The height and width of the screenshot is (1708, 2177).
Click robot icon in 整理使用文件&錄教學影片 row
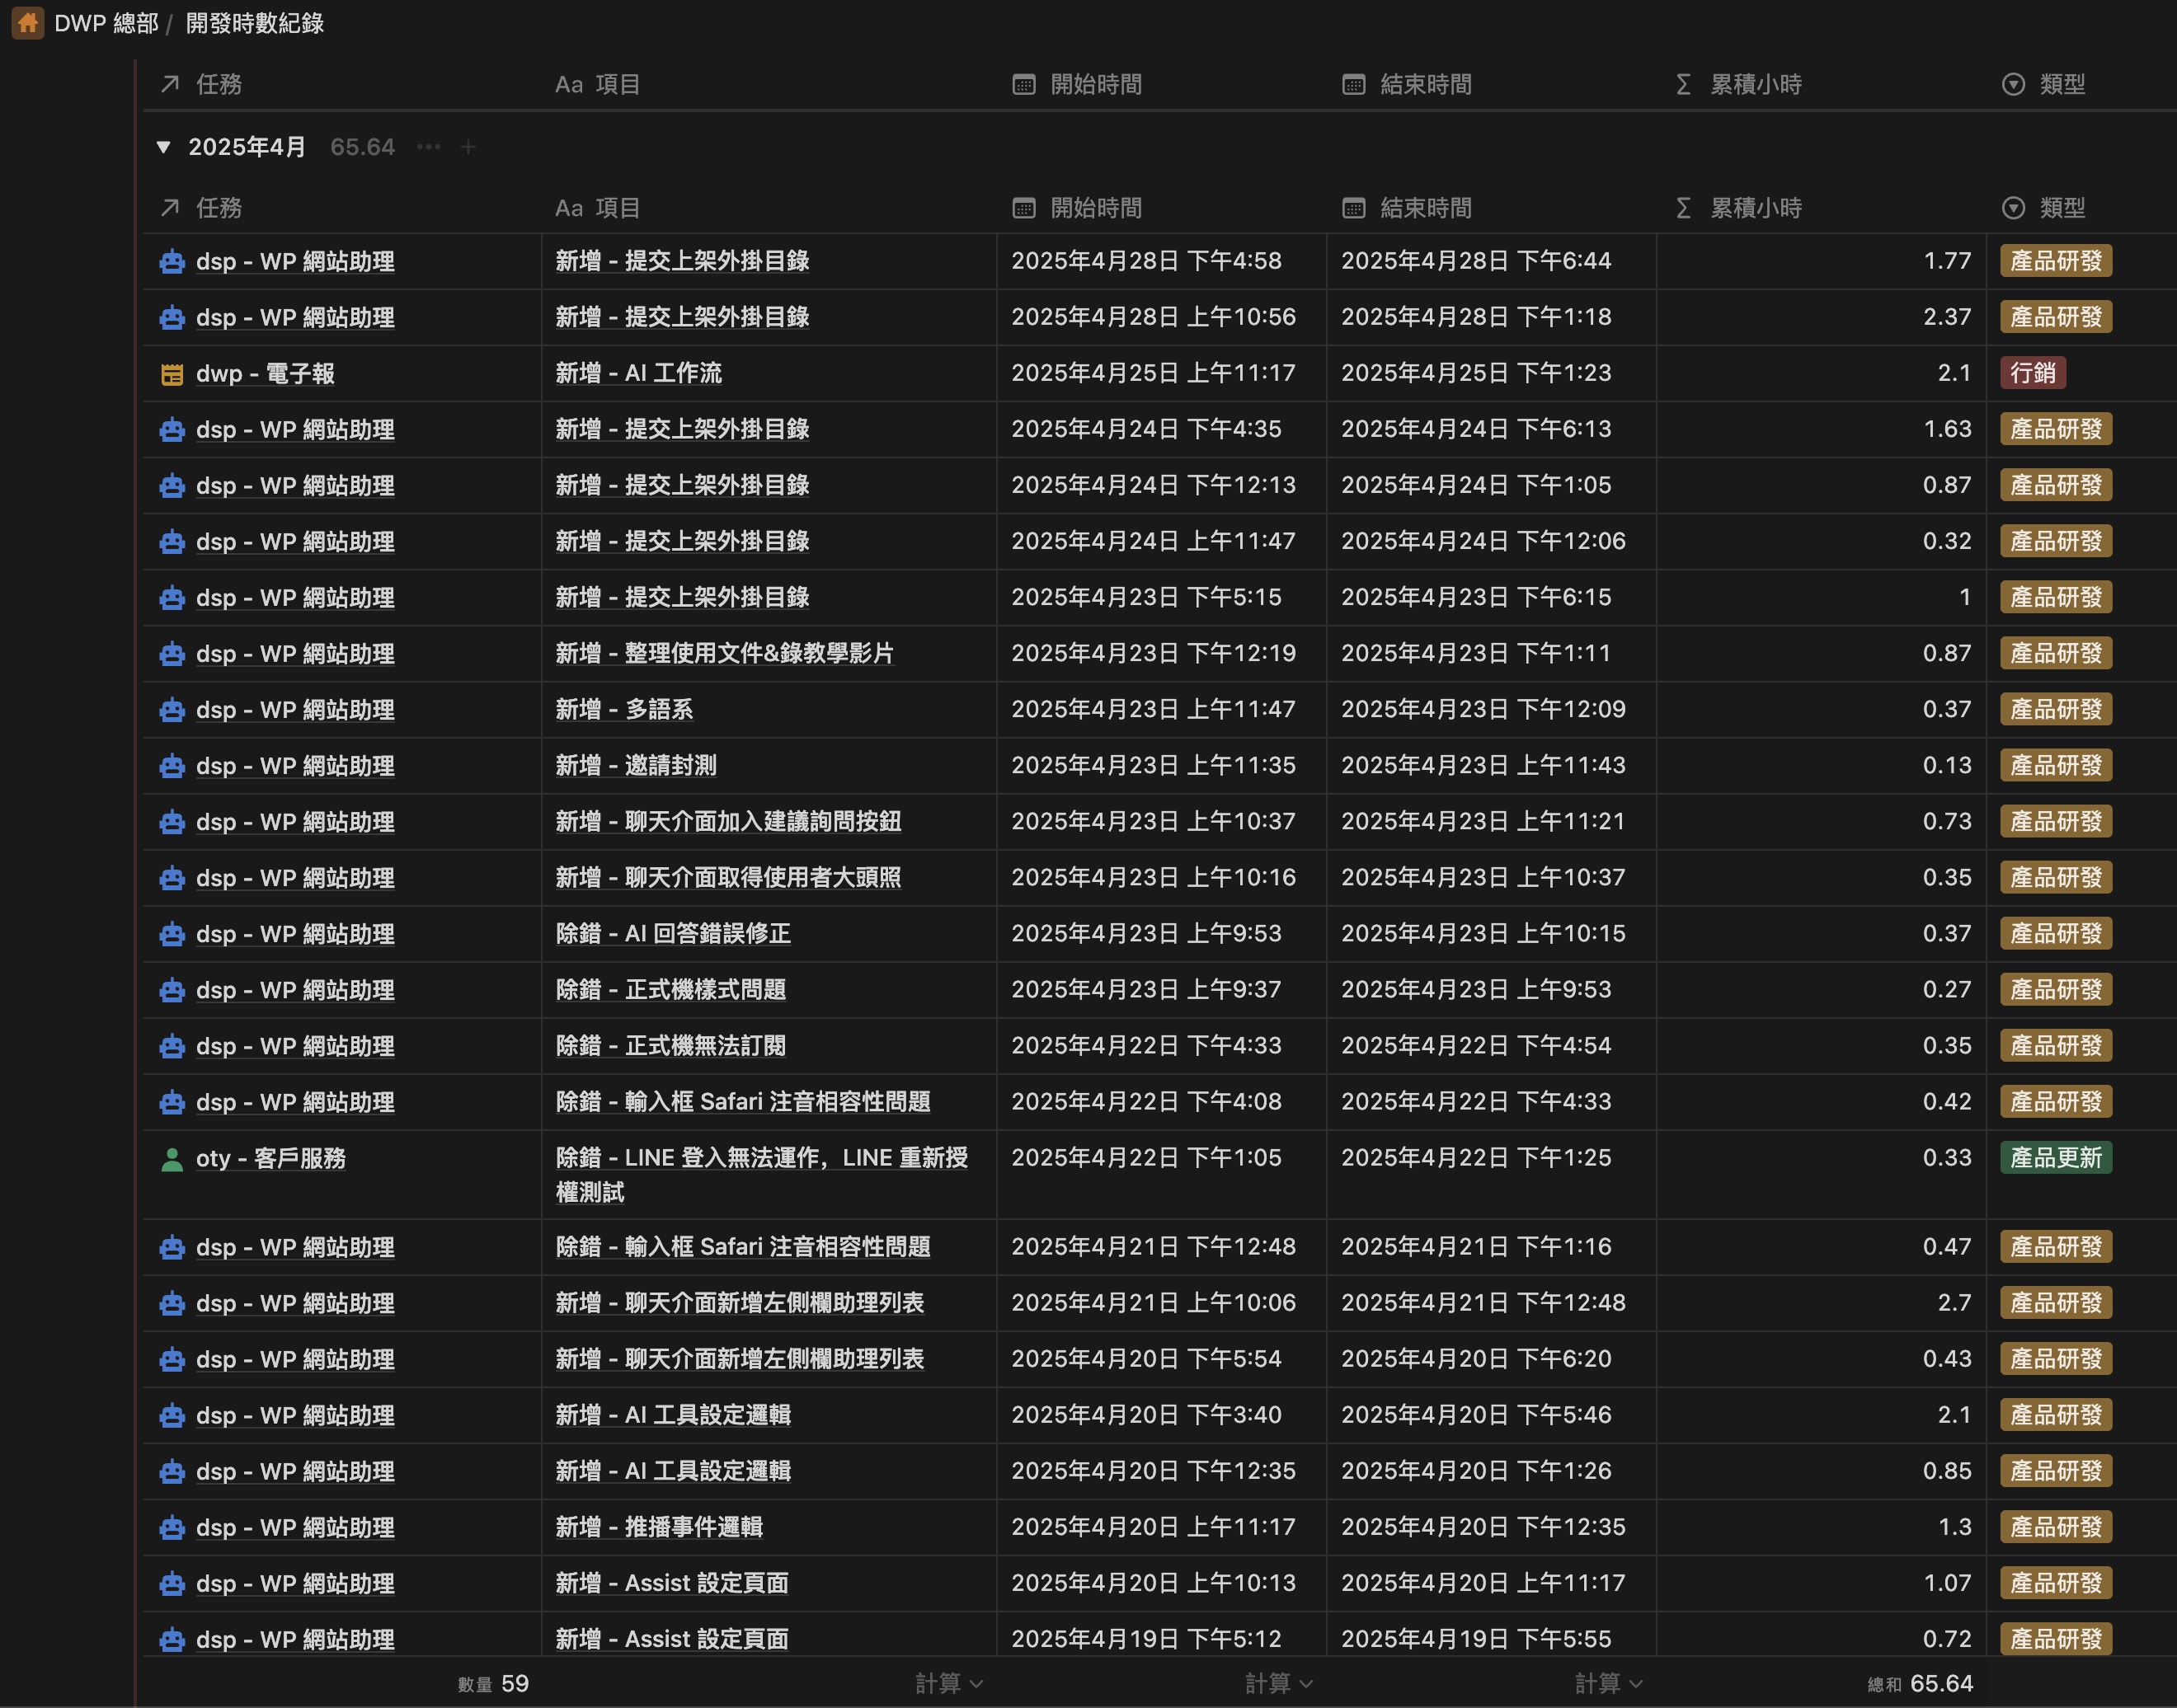click(x=172, y=654)
